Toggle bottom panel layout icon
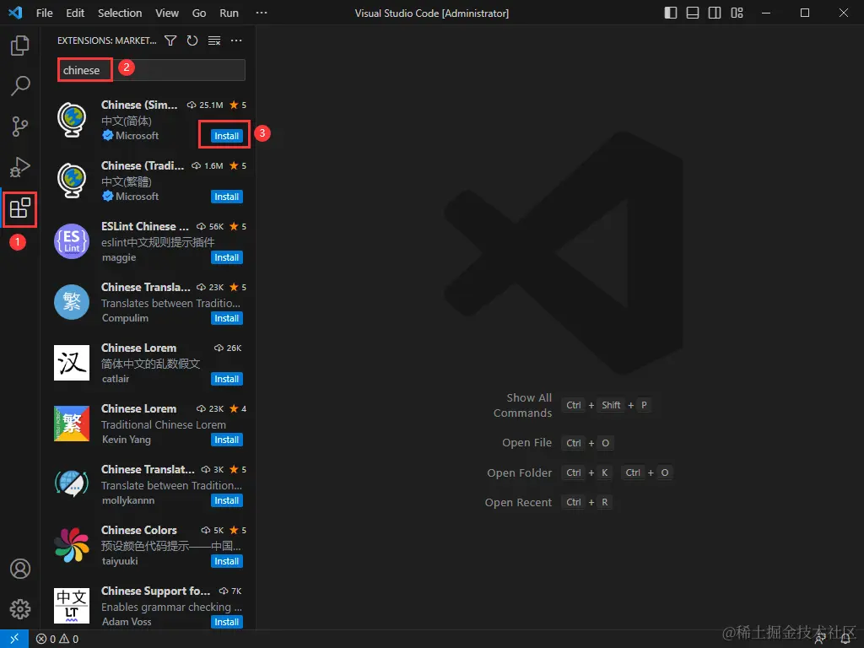Image resolution: width=864 pixels, height=648 pixels. click(693, 13)
